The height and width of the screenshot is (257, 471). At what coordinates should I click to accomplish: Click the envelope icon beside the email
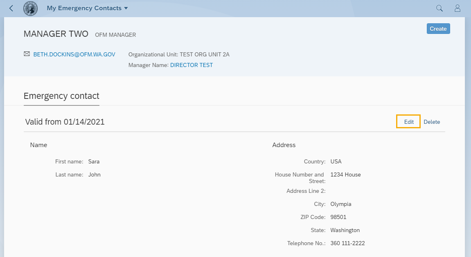(x=27, y=54)
